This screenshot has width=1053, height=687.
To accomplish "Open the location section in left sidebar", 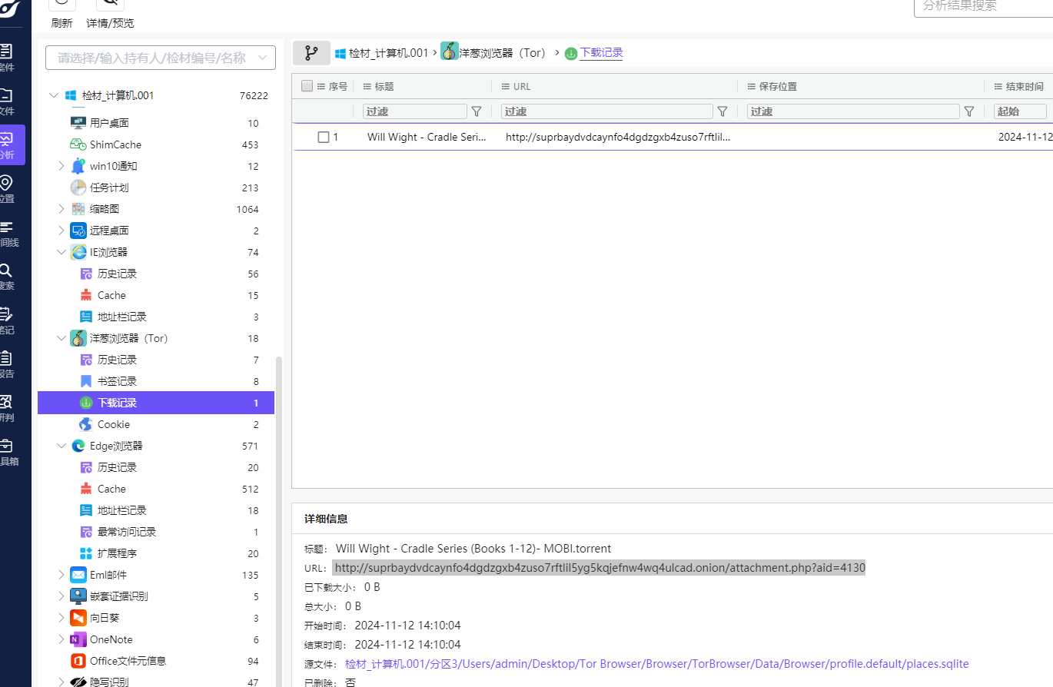I will [x=6, y=188].
